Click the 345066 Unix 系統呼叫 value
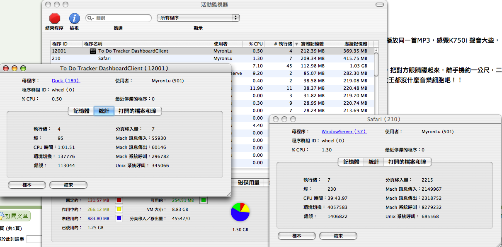The image size is (502, 247). pyautogui.click(x=160, y=165)
